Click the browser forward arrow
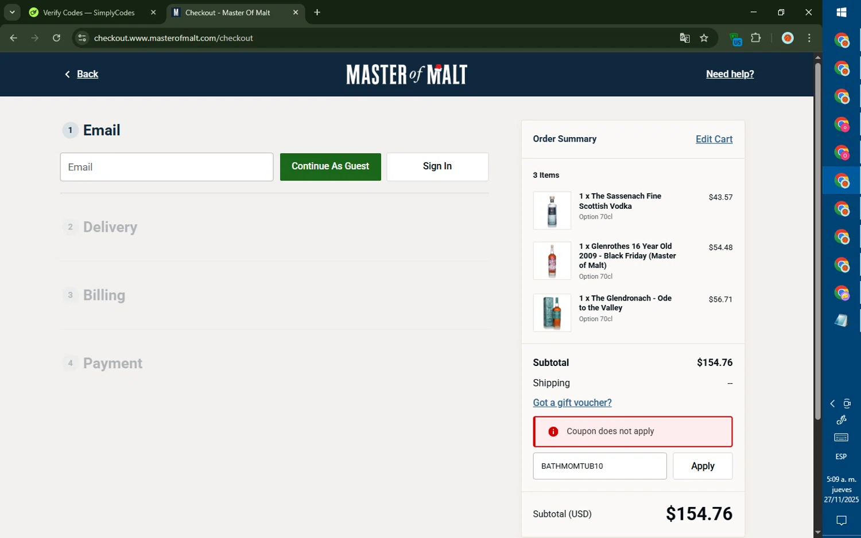This screenshot has height=538, width=861. (x=35, y=38)
